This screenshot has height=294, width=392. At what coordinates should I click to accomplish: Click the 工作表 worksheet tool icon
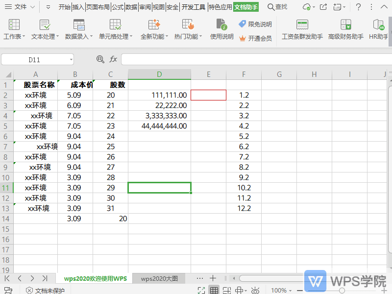point(14,25)
